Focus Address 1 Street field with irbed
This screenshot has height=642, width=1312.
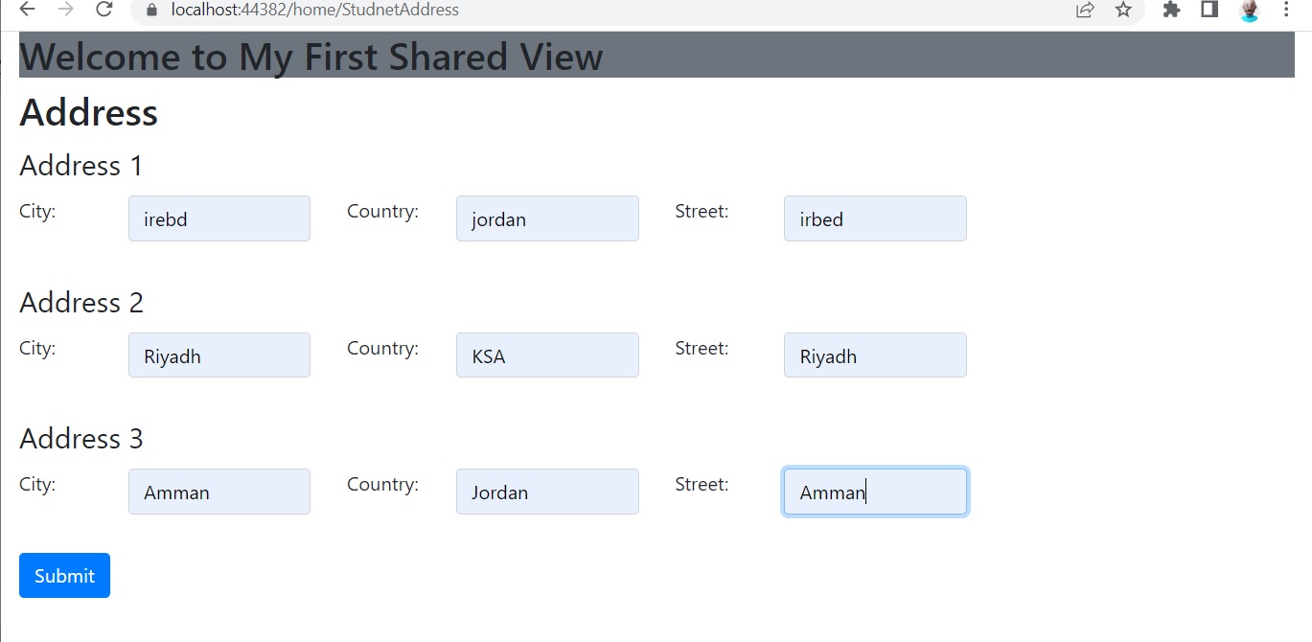tap(875, 218)
